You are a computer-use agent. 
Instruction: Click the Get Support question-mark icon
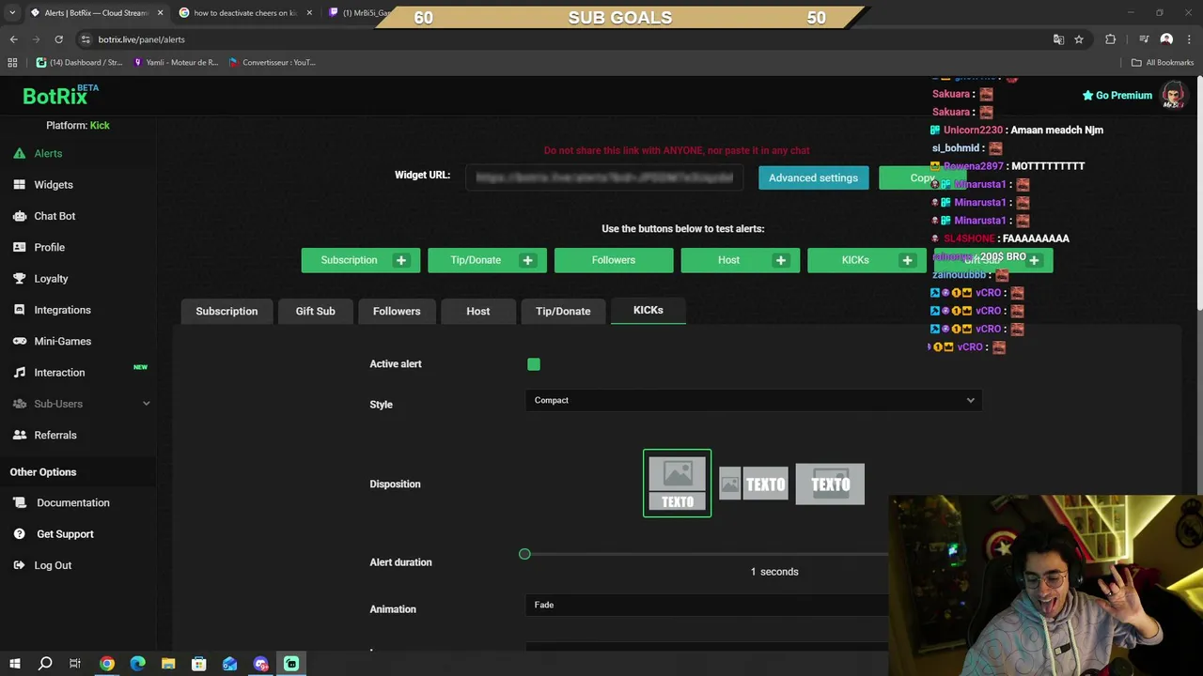coord(19,534)
